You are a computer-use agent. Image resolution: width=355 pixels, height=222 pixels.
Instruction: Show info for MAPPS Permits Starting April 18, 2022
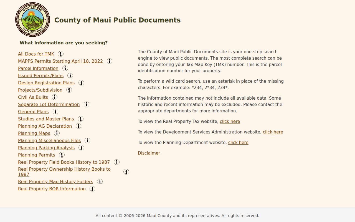pyautogui.click(x=110, y=61)
